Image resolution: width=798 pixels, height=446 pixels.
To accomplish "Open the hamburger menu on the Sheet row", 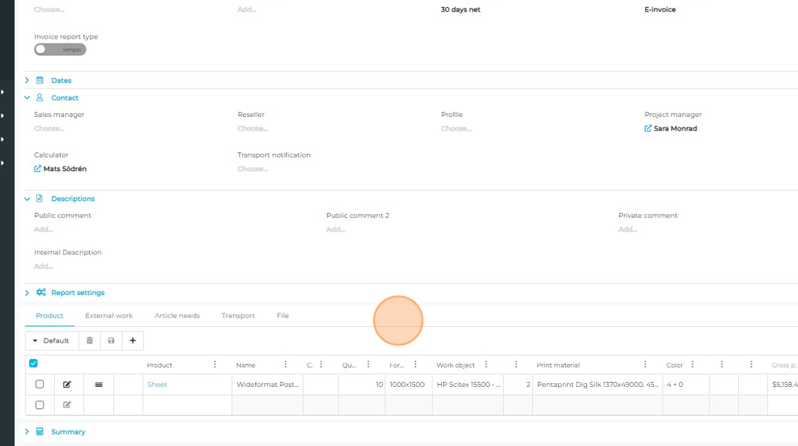I will coord(98,385).
